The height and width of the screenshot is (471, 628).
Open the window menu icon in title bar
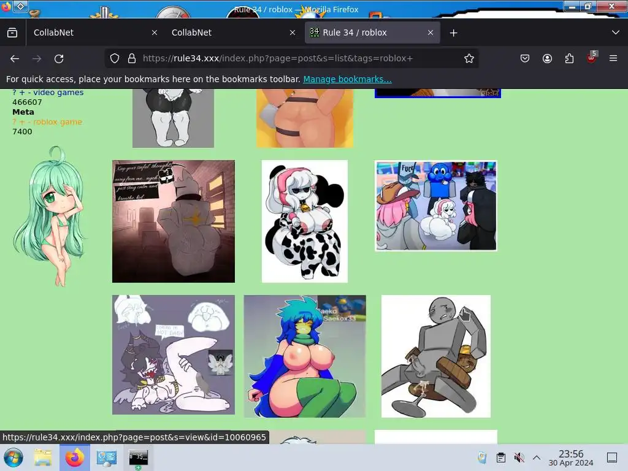click(21, 6)
